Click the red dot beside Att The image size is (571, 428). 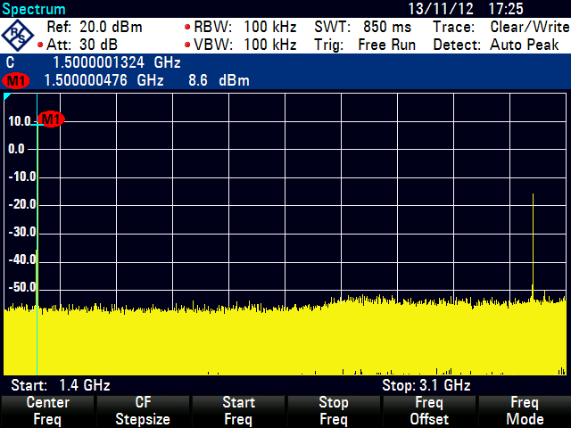pos(40,45)
